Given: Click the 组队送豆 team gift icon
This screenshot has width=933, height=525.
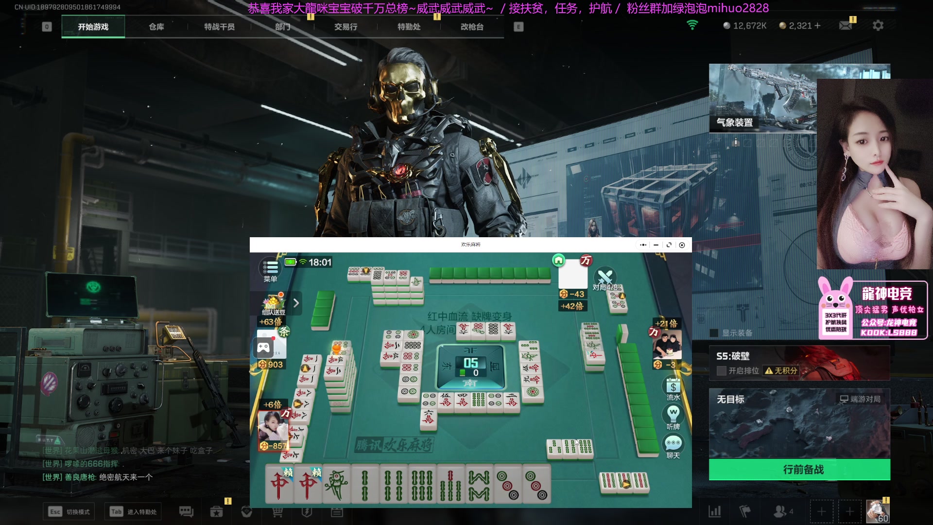Looking at the screenshot, I should pos(274,304).
